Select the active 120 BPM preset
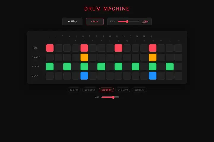 (106, 90)
